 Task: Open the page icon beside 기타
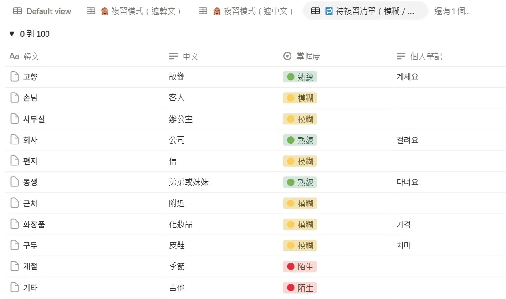pyautogui.click(x=15, y=287)
